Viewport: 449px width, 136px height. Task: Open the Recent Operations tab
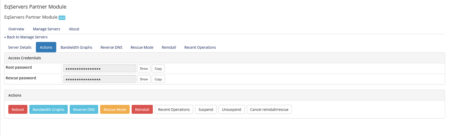point(200,47)
